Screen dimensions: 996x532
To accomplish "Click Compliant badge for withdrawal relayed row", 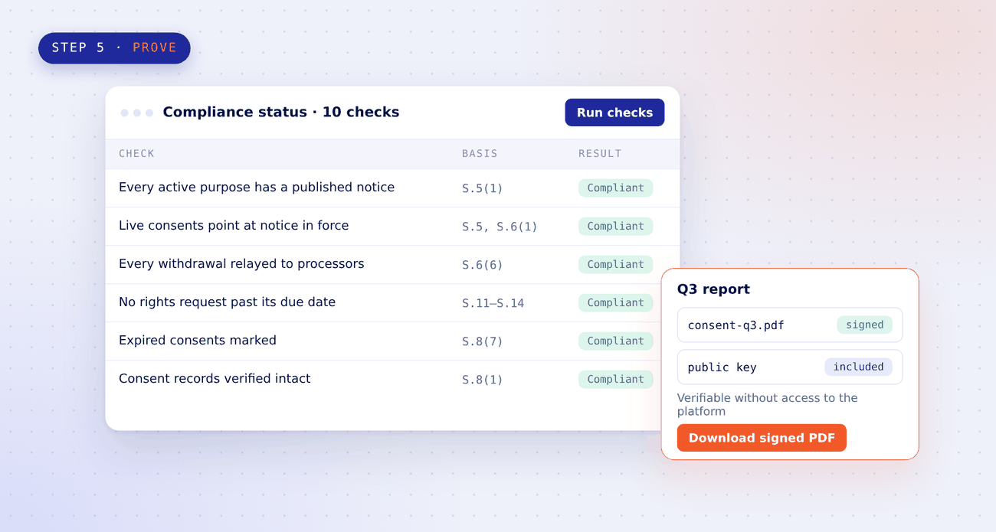I will coord(615,265).
